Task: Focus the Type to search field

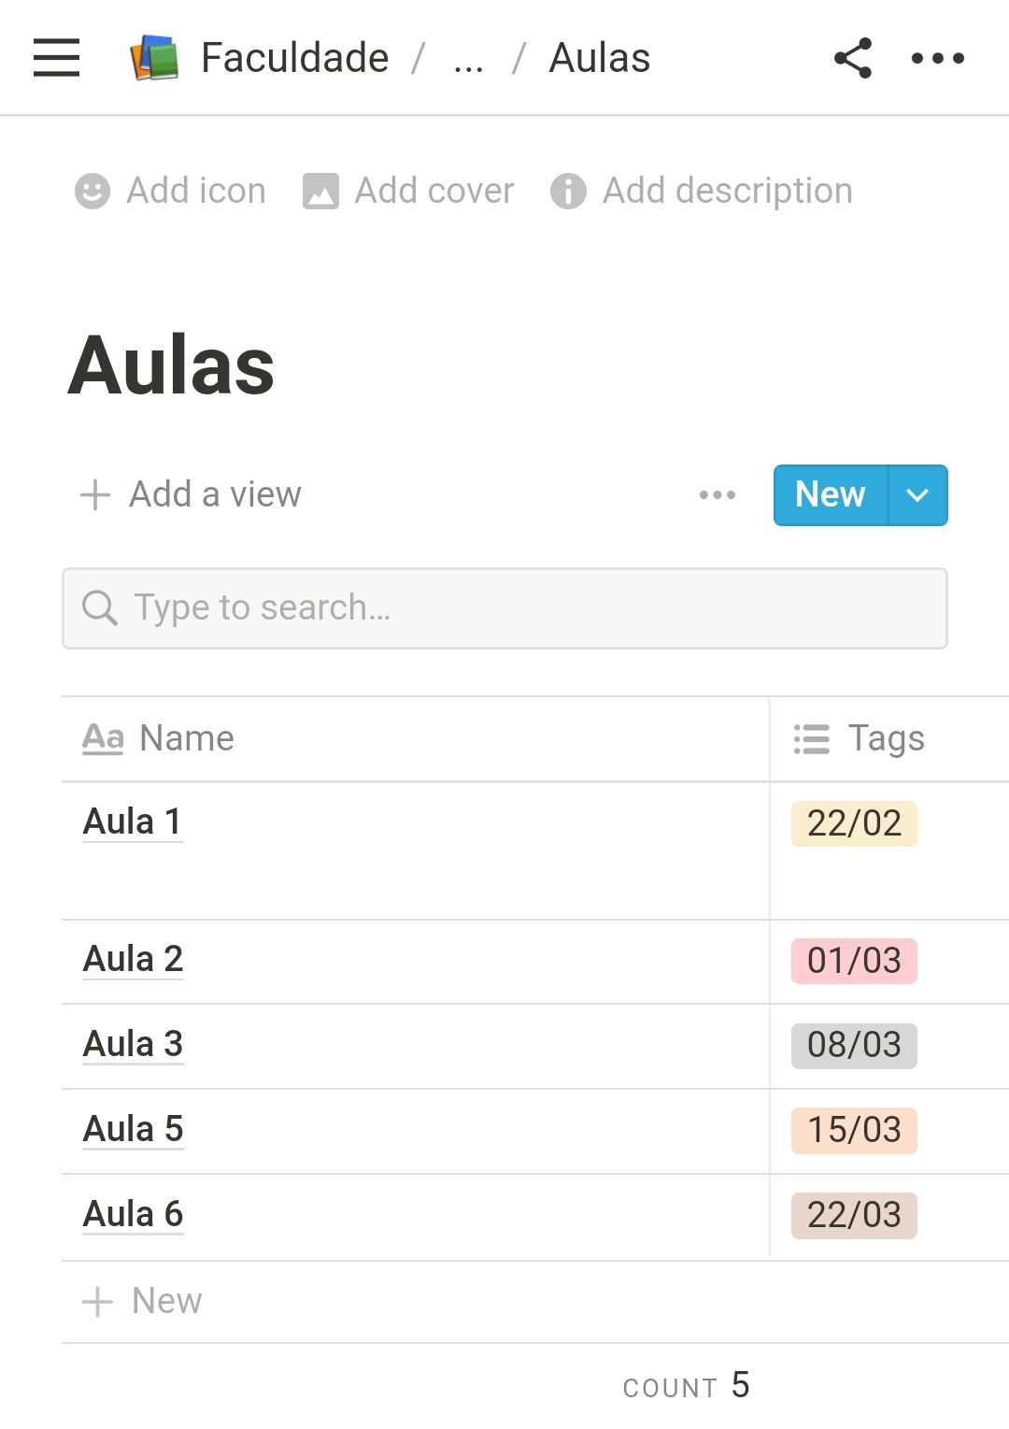Action: [504, 607]
